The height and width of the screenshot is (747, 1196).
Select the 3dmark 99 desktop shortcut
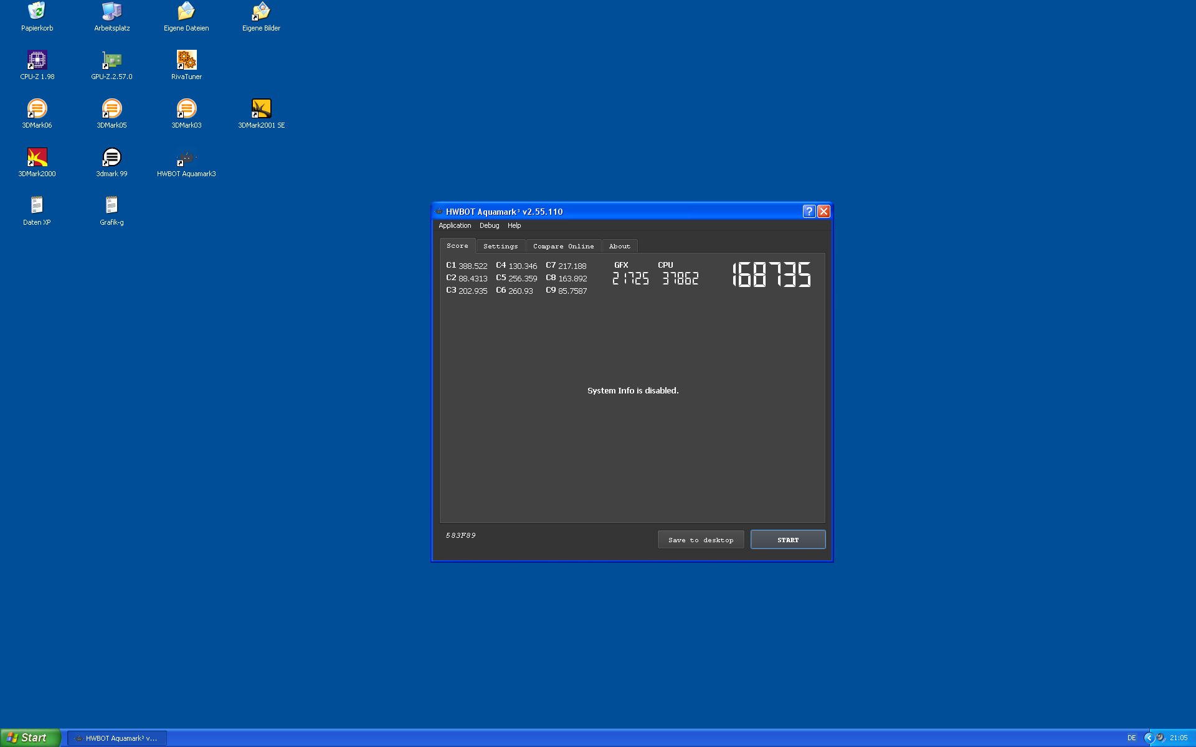112,162
